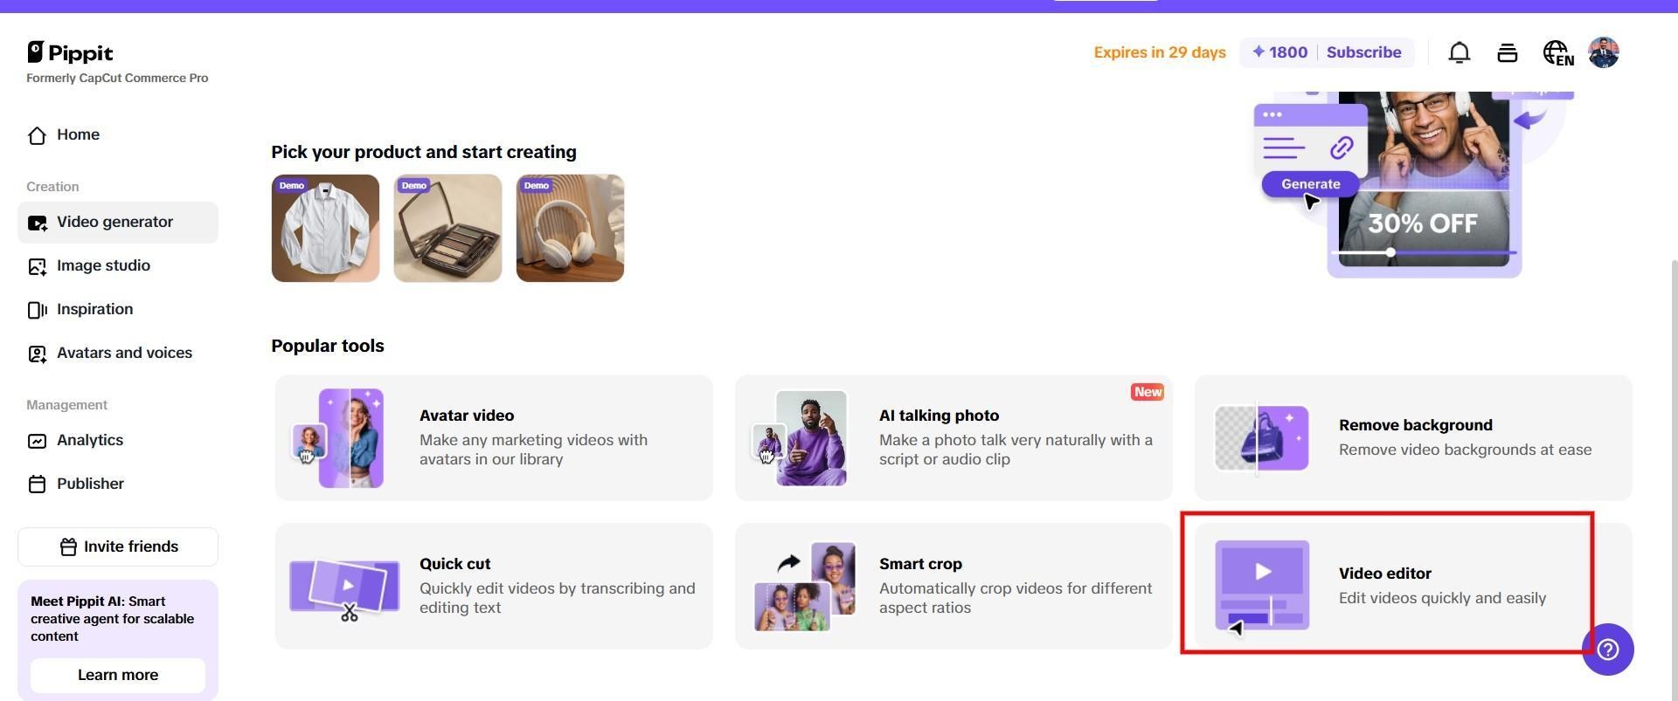Click the Invite friends button

click(118, 546)
